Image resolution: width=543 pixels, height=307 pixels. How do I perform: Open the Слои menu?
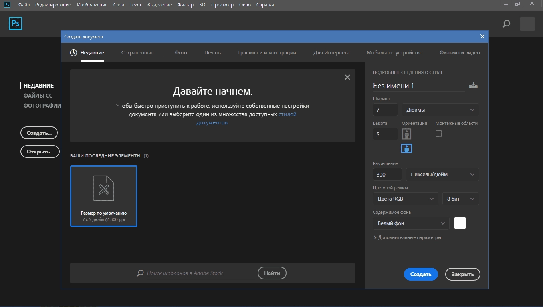(119, 5)
